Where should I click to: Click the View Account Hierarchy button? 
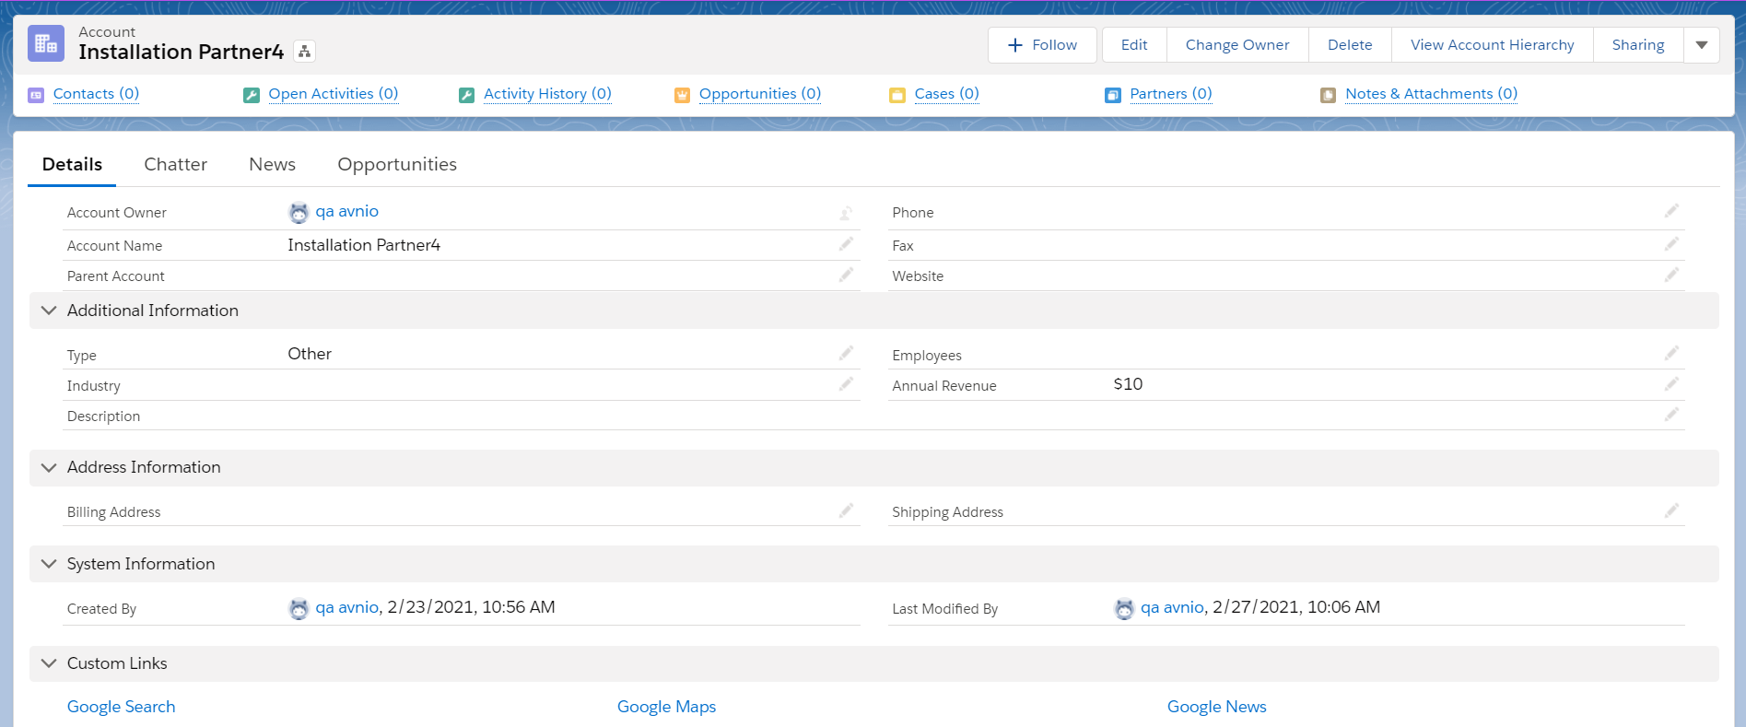1492,45
